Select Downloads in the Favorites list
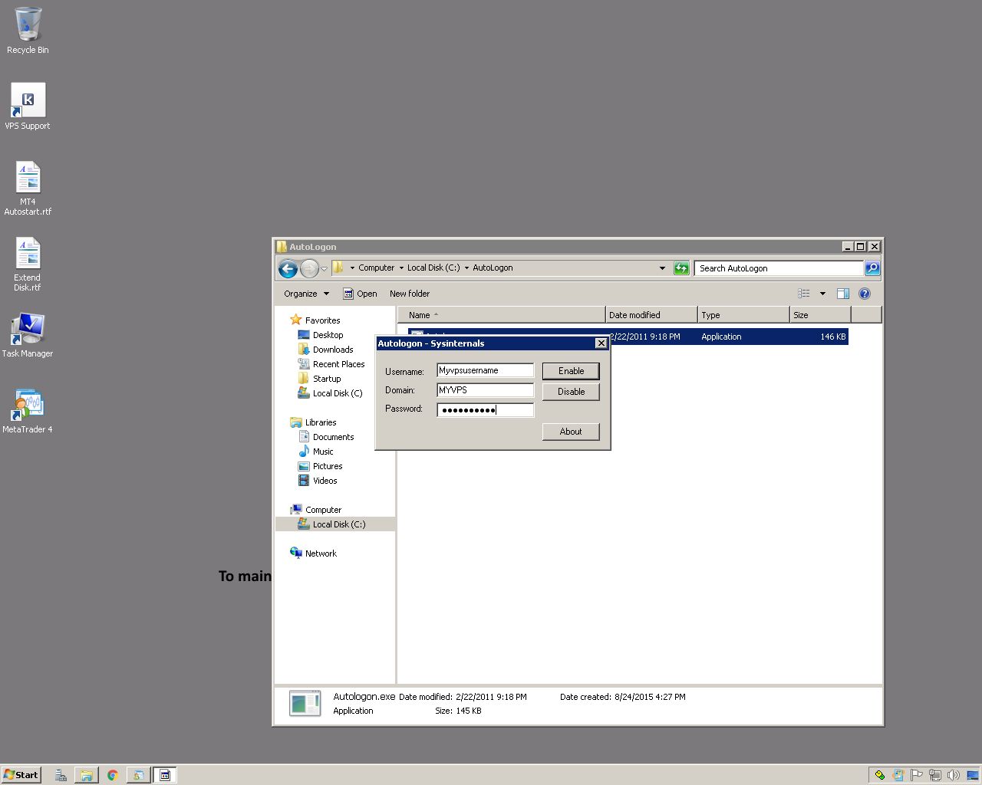Screen dimensions: 982x785 pyautogui.click(x=332, y=350)
